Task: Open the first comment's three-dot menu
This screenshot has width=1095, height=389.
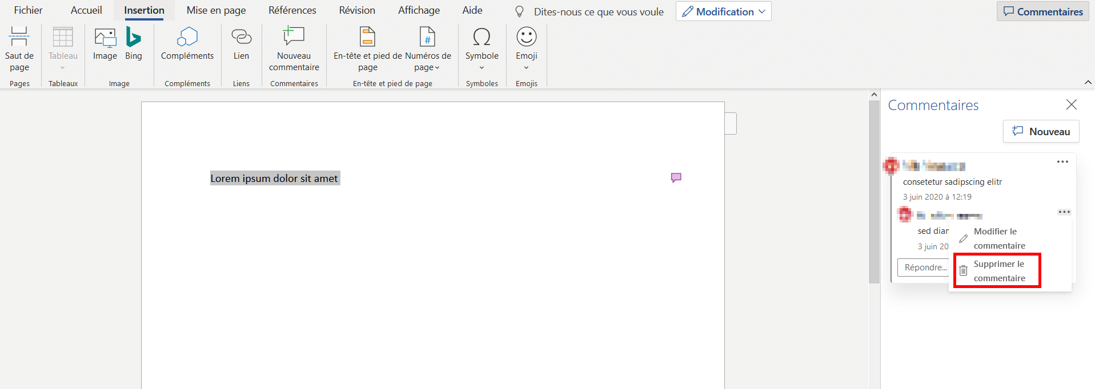Action: click(1062, 162)
